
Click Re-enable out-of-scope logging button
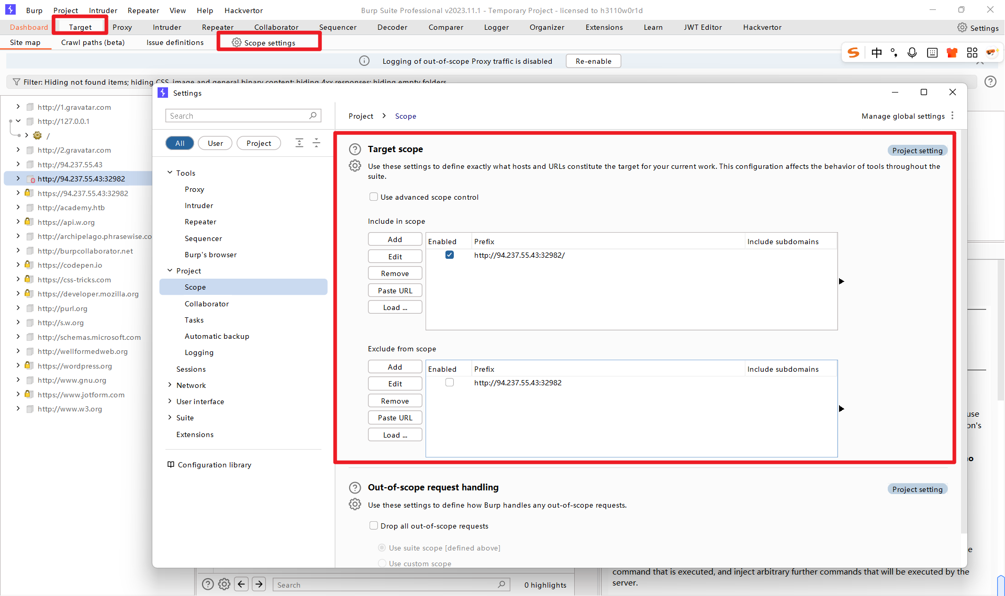pos(593,61)
